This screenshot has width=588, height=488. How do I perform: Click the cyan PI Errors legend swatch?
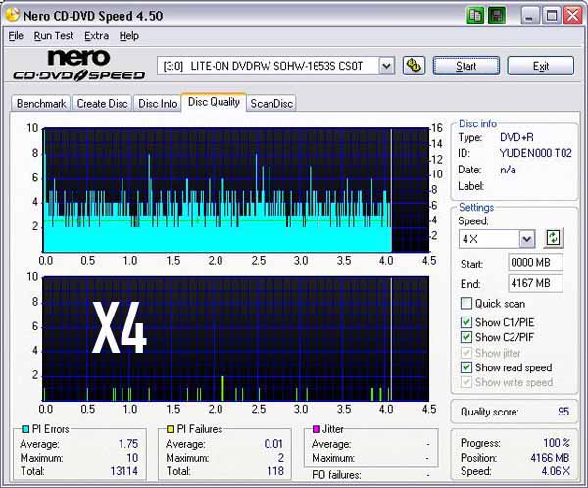pos(25,429)
